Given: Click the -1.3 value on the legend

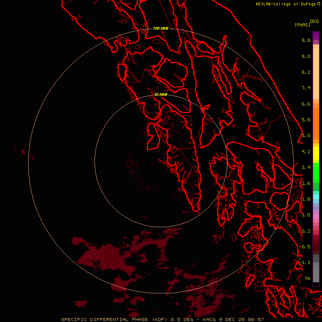Looking at the screenshot, I should (x=304, y=263).
